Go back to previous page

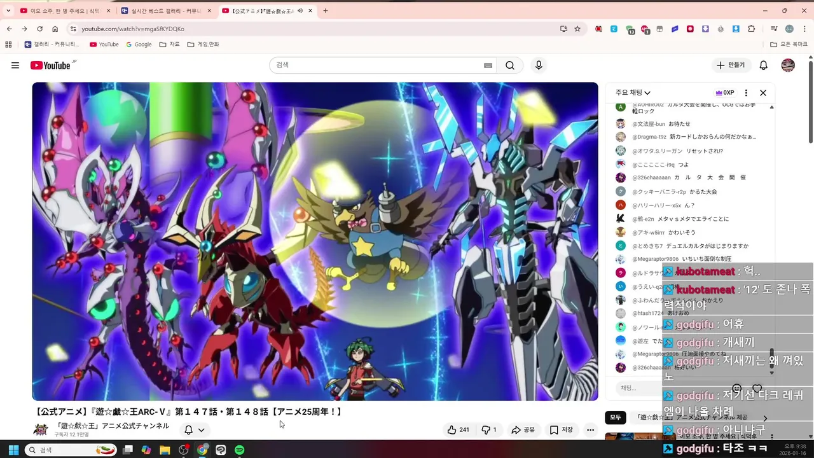coord(10,29)
